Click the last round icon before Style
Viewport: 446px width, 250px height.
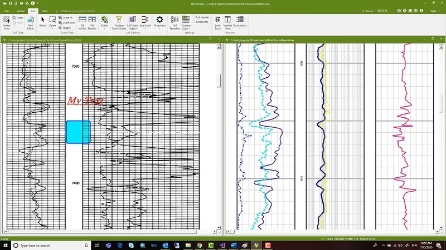point(421,11)
